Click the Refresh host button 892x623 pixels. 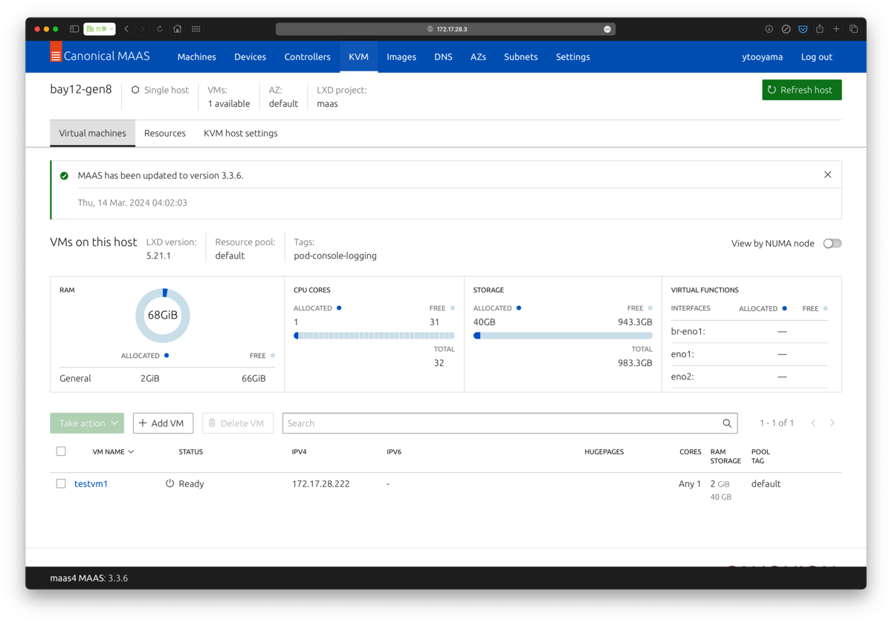tap(802, 90)
